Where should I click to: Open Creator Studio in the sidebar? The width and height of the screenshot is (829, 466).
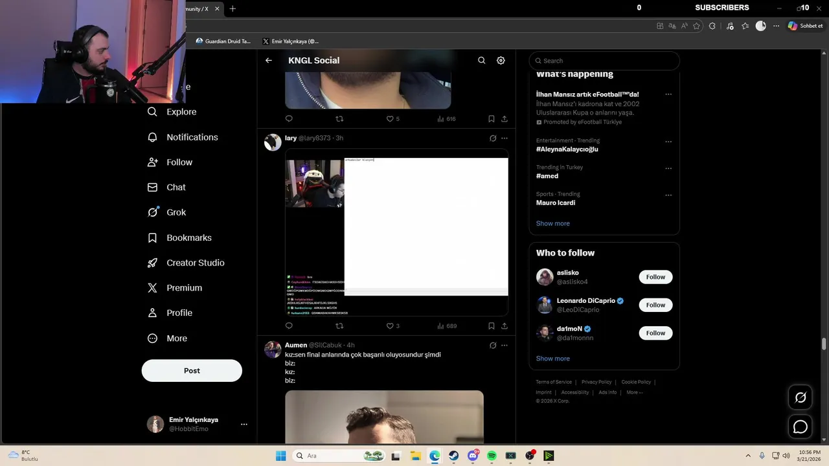pos(187,263)
